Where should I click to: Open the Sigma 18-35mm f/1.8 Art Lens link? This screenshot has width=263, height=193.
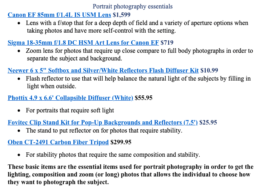(x=83, y=43)
